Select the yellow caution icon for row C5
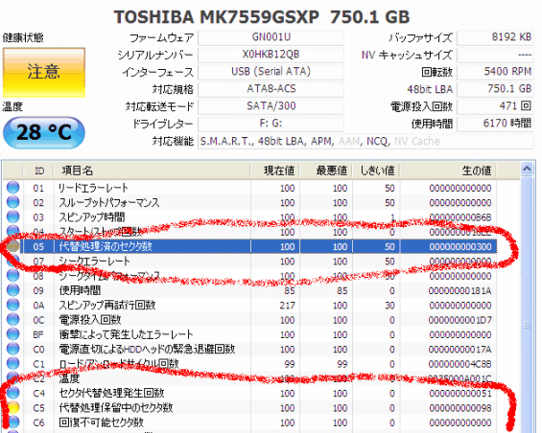542x433 pixels. click(x=12, y=407)
